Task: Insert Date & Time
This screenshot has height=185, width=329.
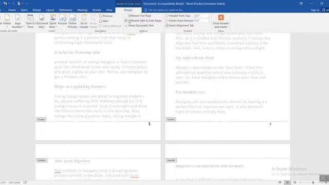Action: [30, 21]
